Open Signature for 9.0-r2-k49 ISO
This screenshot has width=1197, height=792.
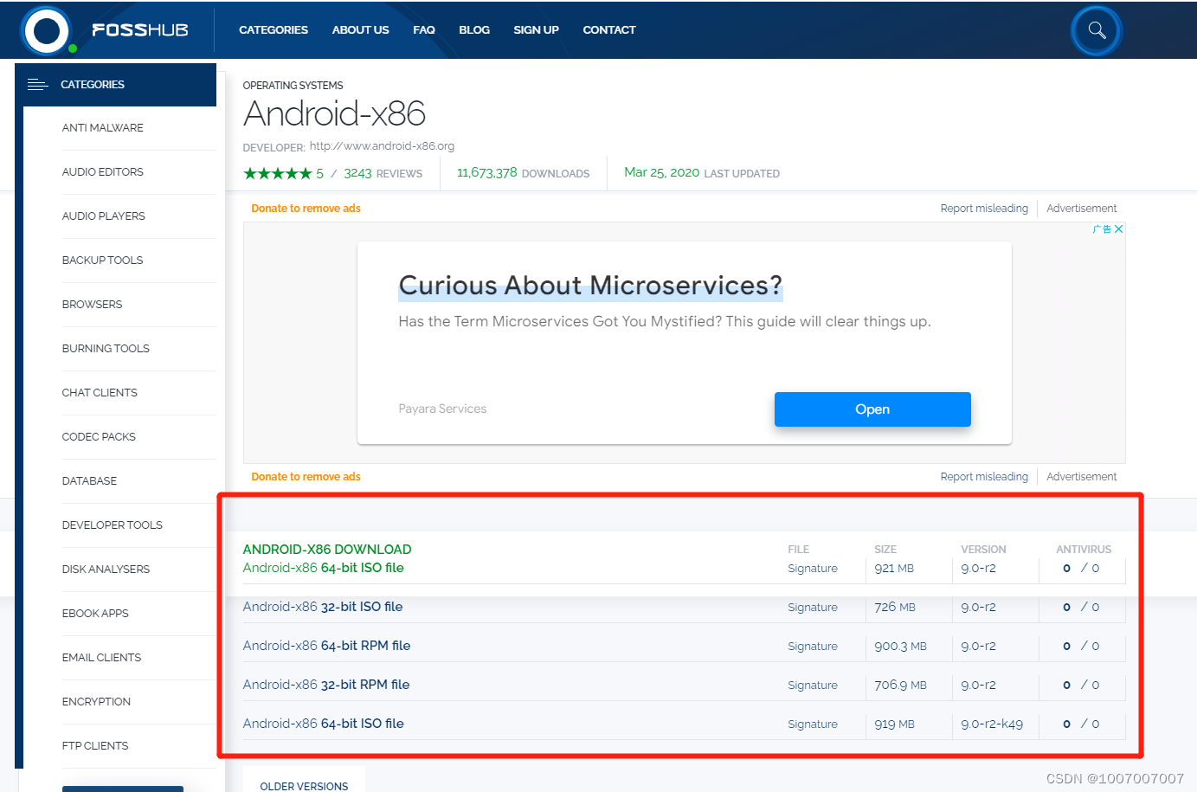pyautogui.click(x=812, y=724)
